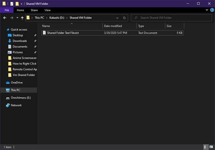Open the File menu
Viewport: 215px width, 150px height.
[x=7, y=10]
